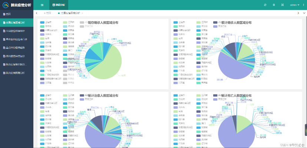Close the 全国疫情区域分析 tab with X

tap(83, 13)
